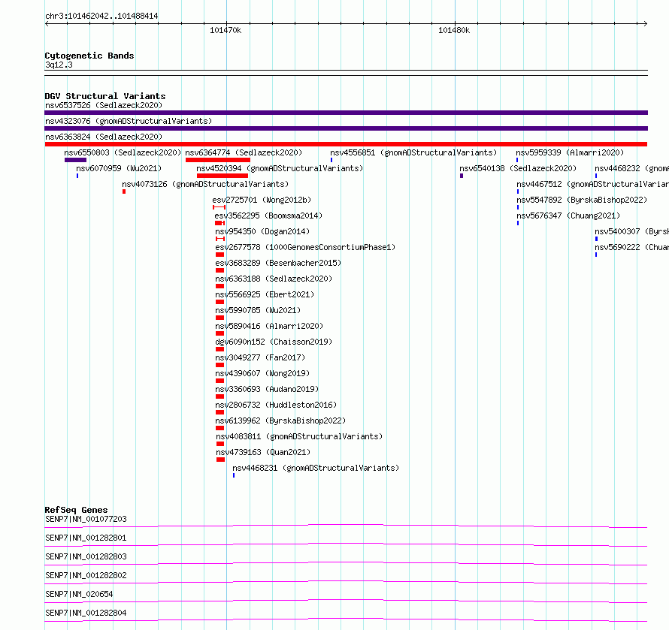Click the nsv6070959 (Wu2021) label
Image resolution: width=669 pixels, height=630 pixels.
point(119,168)
